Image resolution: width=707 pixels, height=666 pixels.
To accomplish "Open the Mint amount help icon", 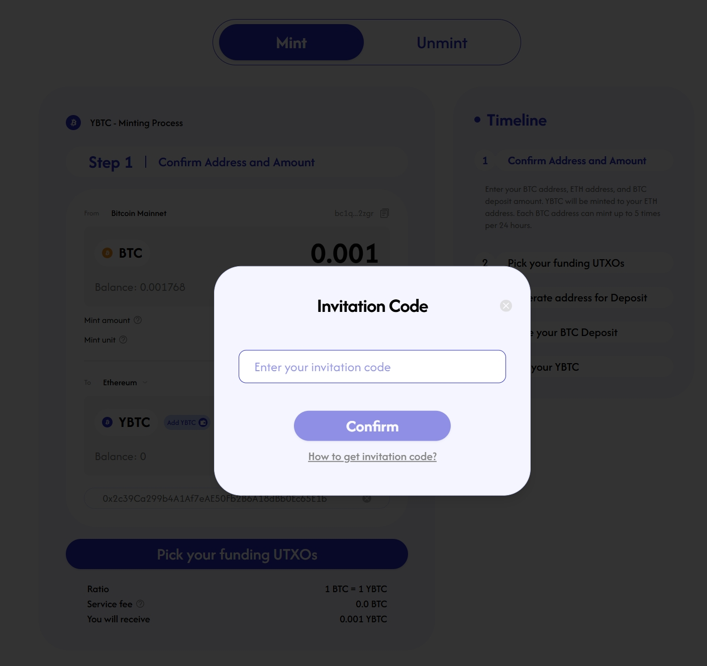I will [x=138, y=320].
